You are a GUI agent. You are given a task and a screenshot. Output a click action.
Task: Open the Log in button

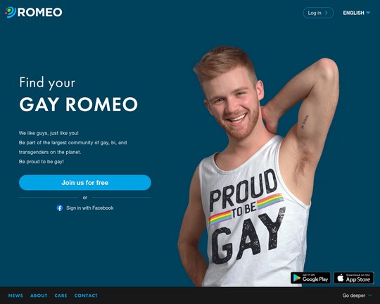pyautogui.click(x=318, y=13)
